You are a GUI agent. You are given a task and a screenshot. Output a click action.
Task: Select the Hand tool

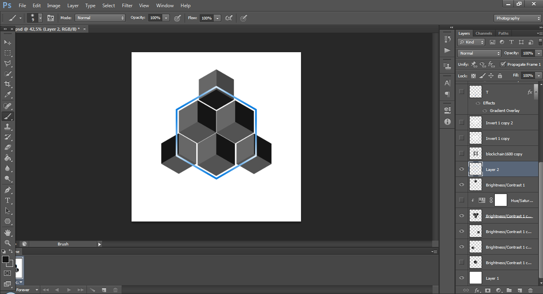[7, 233]
